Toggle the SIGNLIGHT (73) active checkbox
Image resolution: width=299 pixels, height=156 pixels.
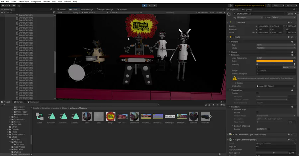coord(234,14)
